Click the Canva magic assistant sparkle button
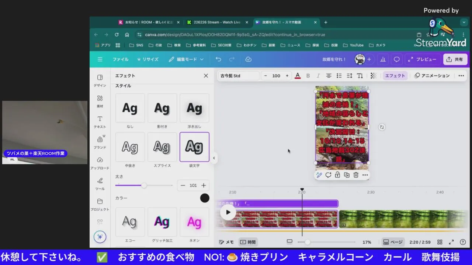The image size is (472, 265). [100, 237]
